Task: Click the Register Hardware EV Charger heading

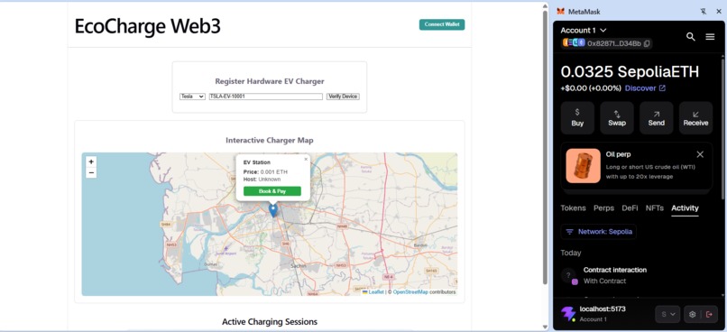Action: [x=270, y=81]
